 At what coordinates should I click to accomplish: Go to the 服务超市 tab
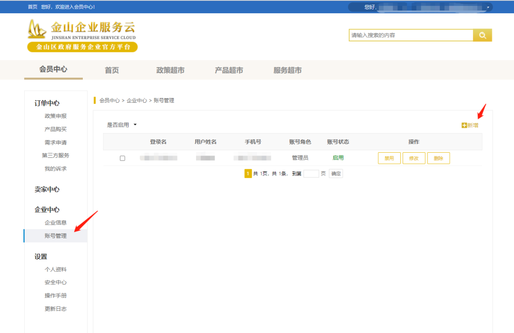[287, 70]
